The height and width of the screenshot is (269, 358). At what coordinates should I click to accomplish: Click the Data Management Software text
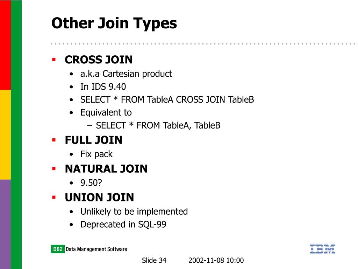[x=96, y=249]
